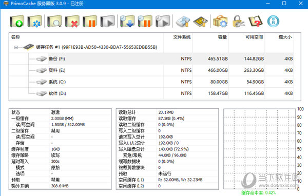Viewport: 308px width, 196px height.
Task: Pause deferred write with clock pause icon
Action: coord(145,21)
